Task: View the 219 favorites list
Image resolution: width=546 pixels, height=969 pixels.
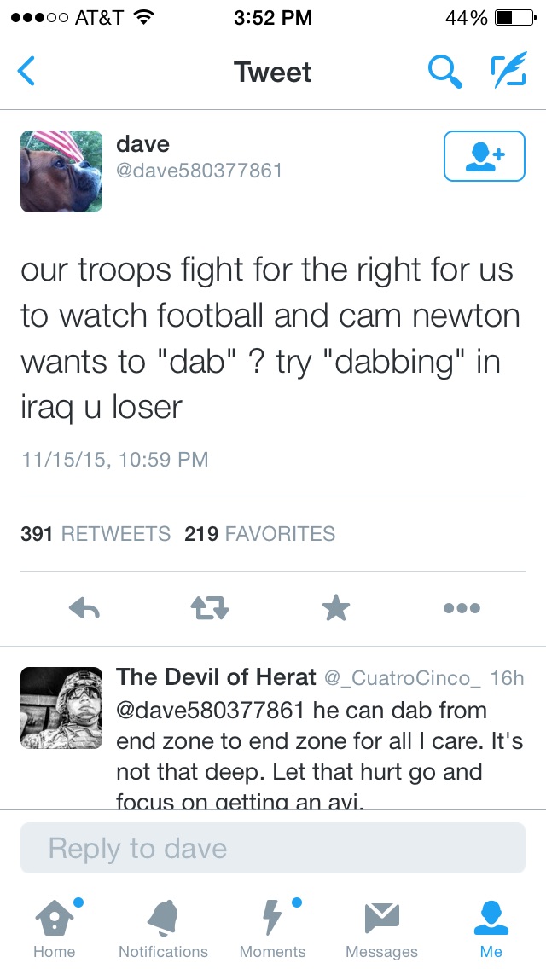Action: point(259,533)
